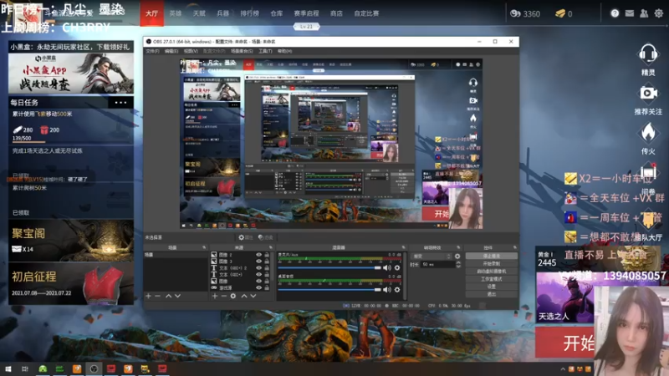Move scene up in OBS scenes panel
Viewport: 669px width, 376px height.
[x=169, y=296]
